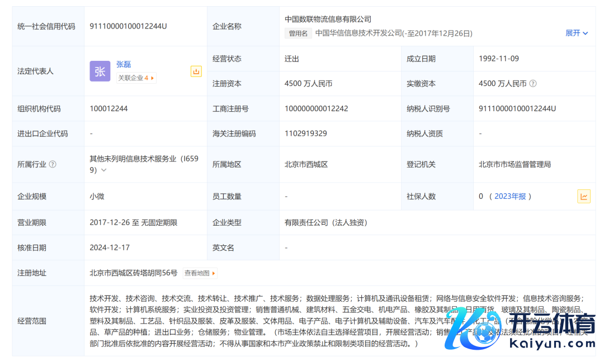Expand the 展开 chevron for company names

point(585,34)
